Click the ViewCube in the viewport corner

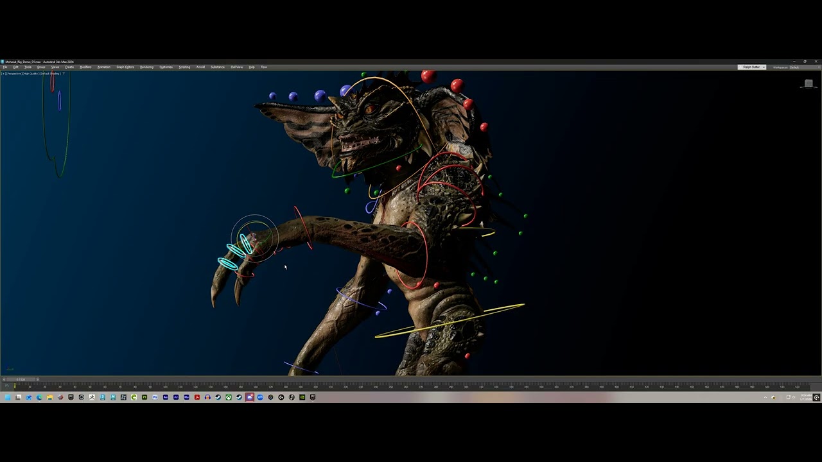pos(809,83)
